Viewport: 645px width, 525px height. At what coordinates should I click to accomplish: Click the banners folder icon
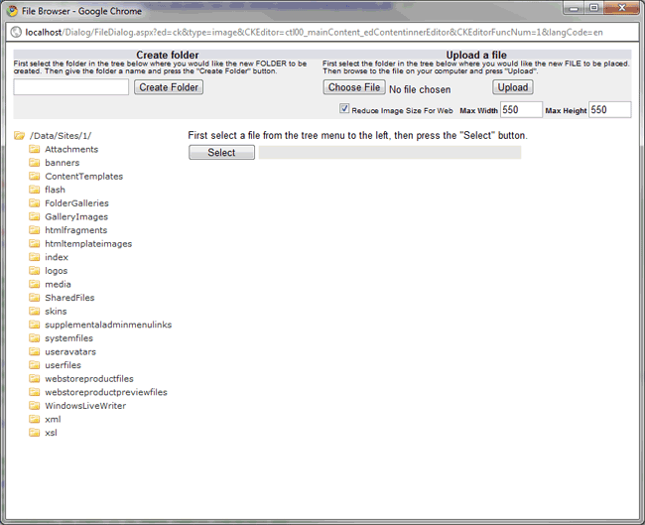click(34, 163)
